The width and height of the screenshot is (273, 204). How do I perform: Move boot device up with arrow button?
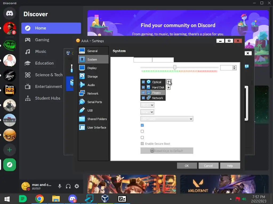pos(168,82)
